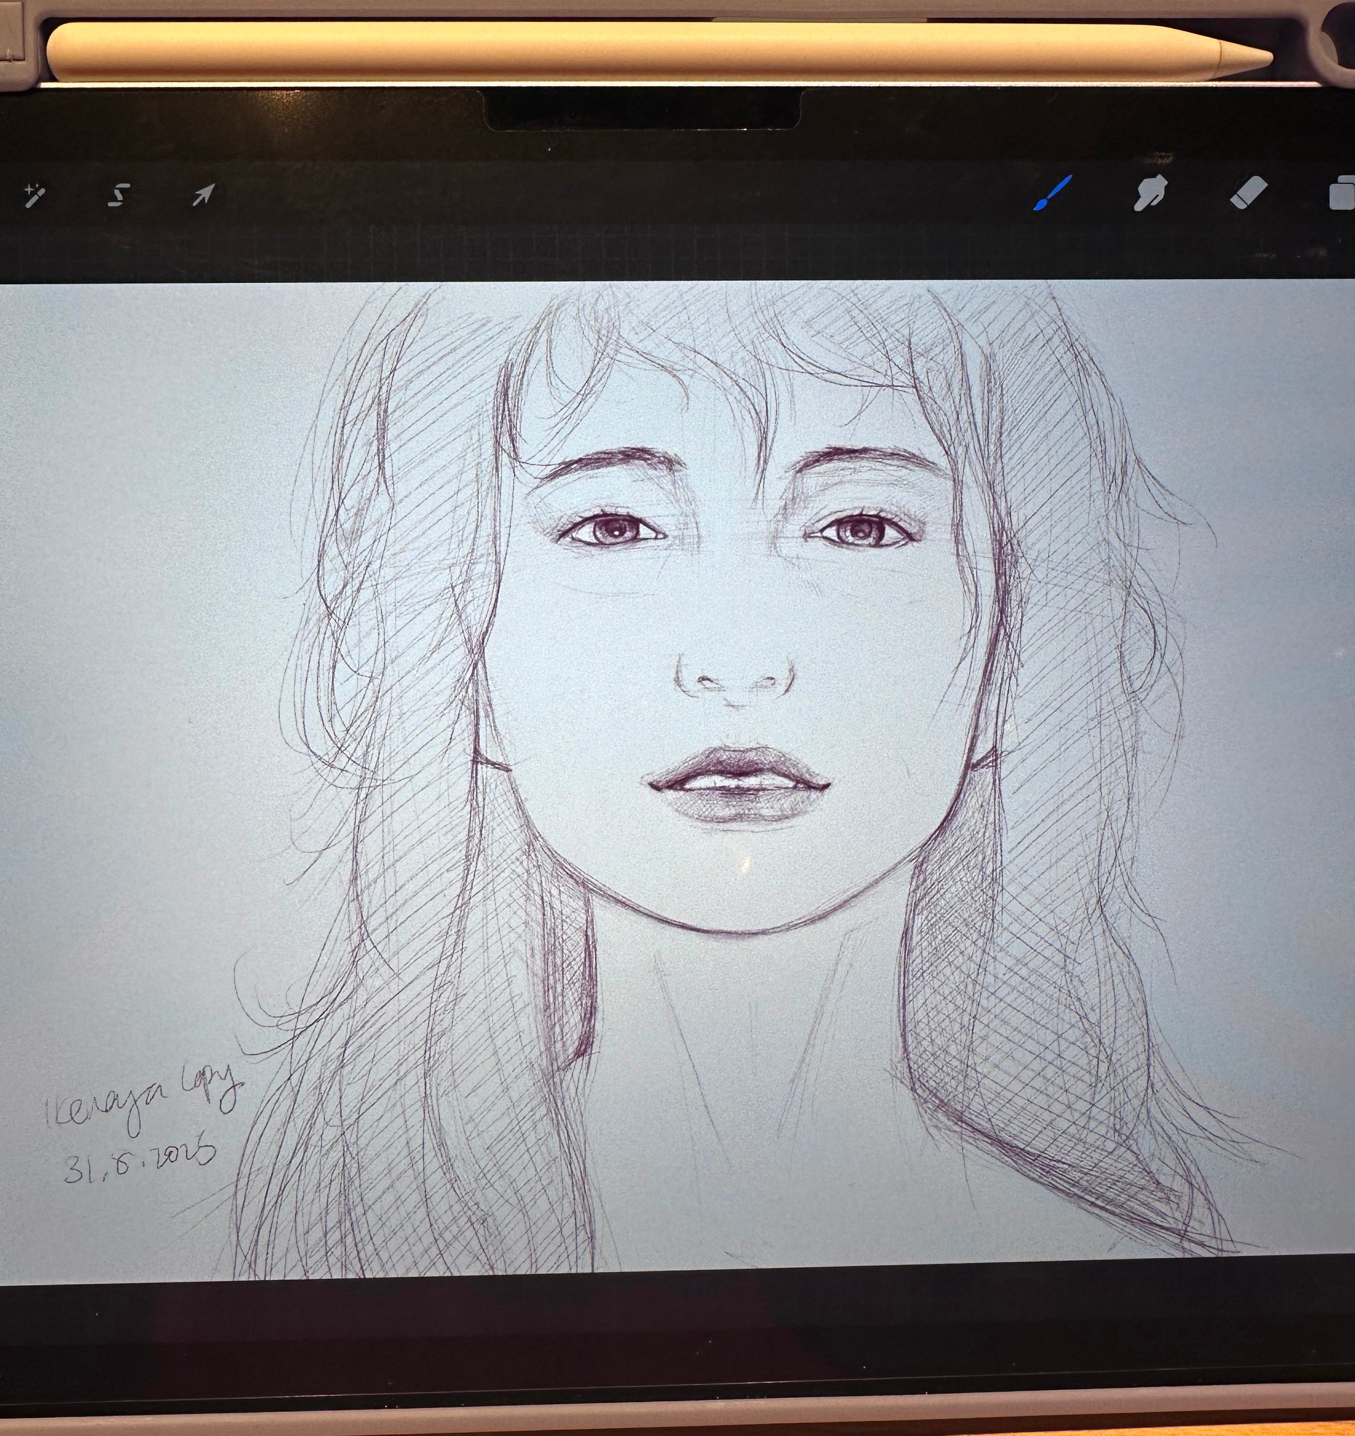This screenshot has width=1355, height=1436.
Task: Select the Transform arrow tool
Action: 203,193
